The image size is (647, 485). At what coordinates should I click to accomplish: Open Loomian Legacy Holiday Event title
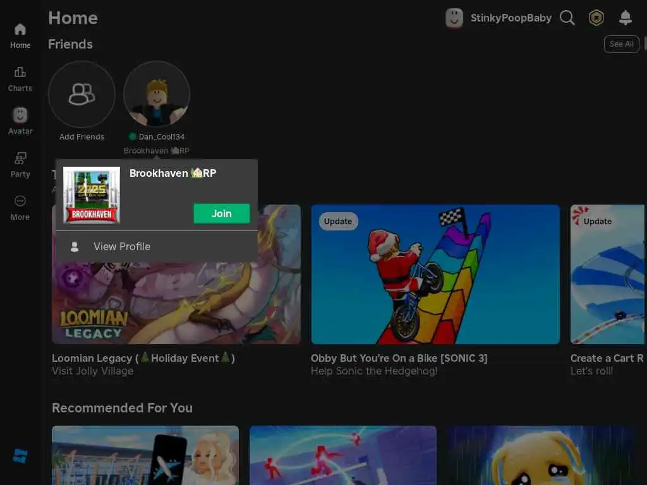coord(143,358)
